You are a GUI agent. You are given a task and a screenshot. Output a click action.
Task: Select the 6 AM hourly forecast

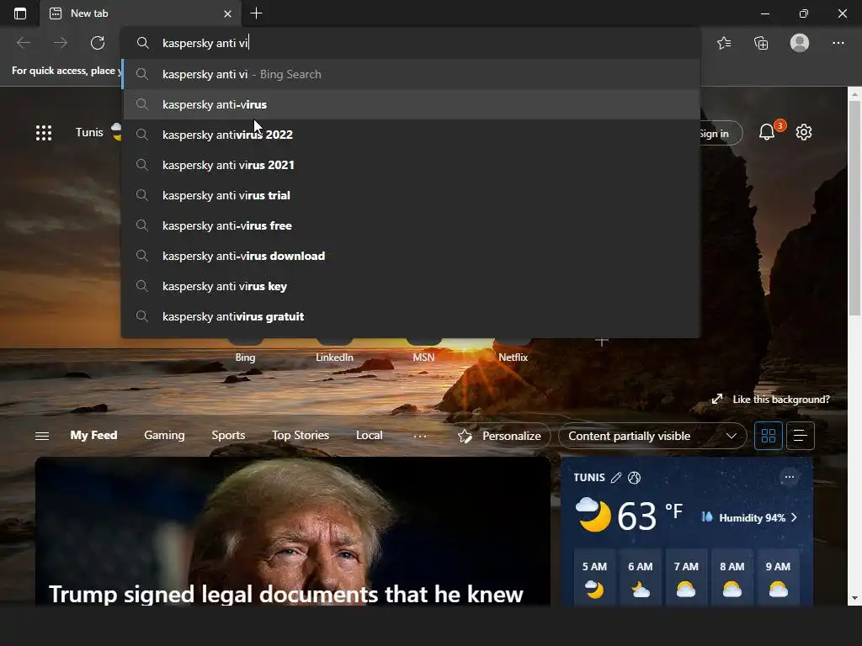click(x=641, y=577)
